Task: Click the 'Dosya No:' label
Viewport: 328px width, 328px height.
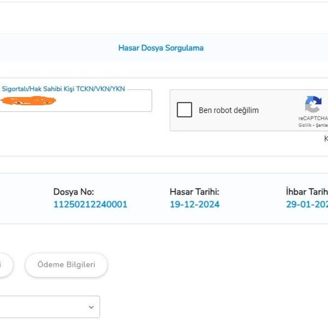Action: pos(73,192)
